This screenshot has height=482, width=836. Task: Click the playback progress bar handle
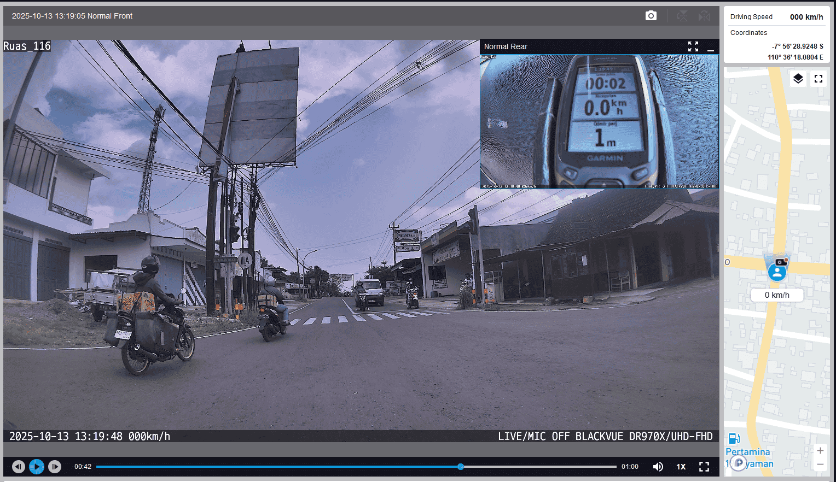pyautogui.click(x=461, y=467)
